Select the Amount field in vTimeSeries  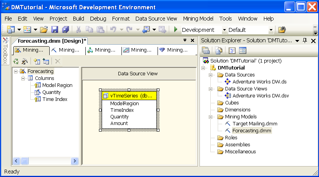(119, 123)
